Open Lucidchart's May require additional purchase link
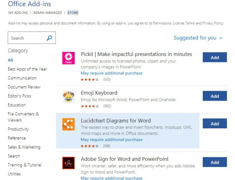Viewport: 235px width, 180px height. tap(111, 139)
